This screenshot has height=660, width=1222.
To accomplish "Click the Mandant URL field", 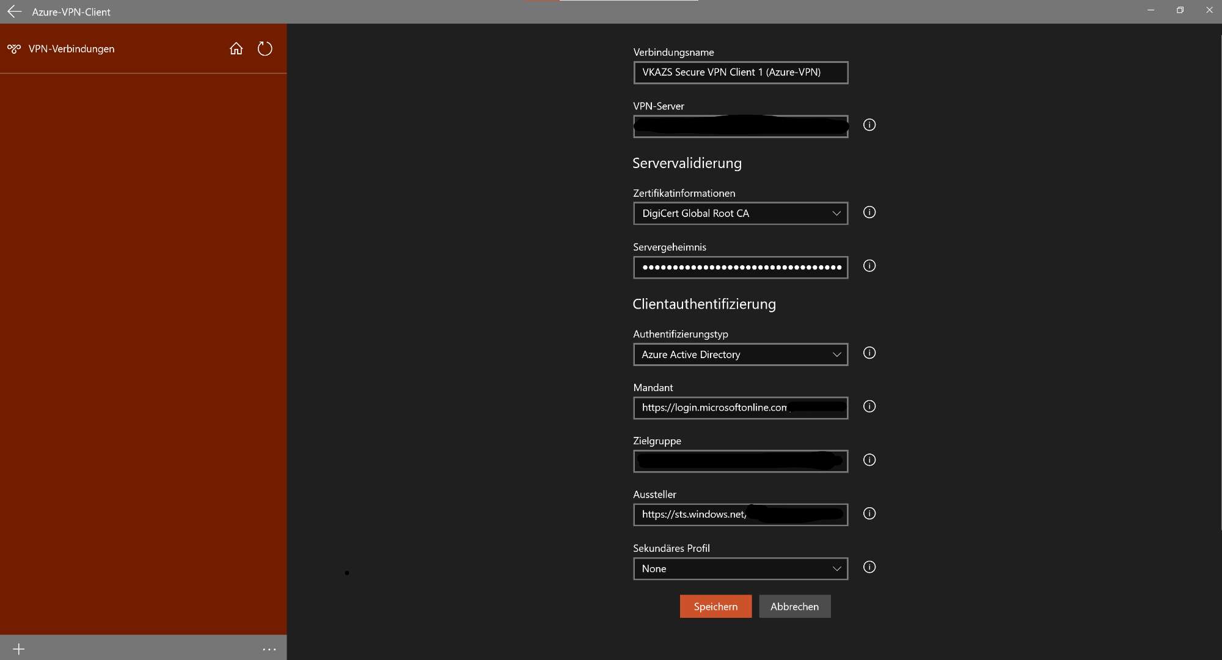I will [741, 408].
